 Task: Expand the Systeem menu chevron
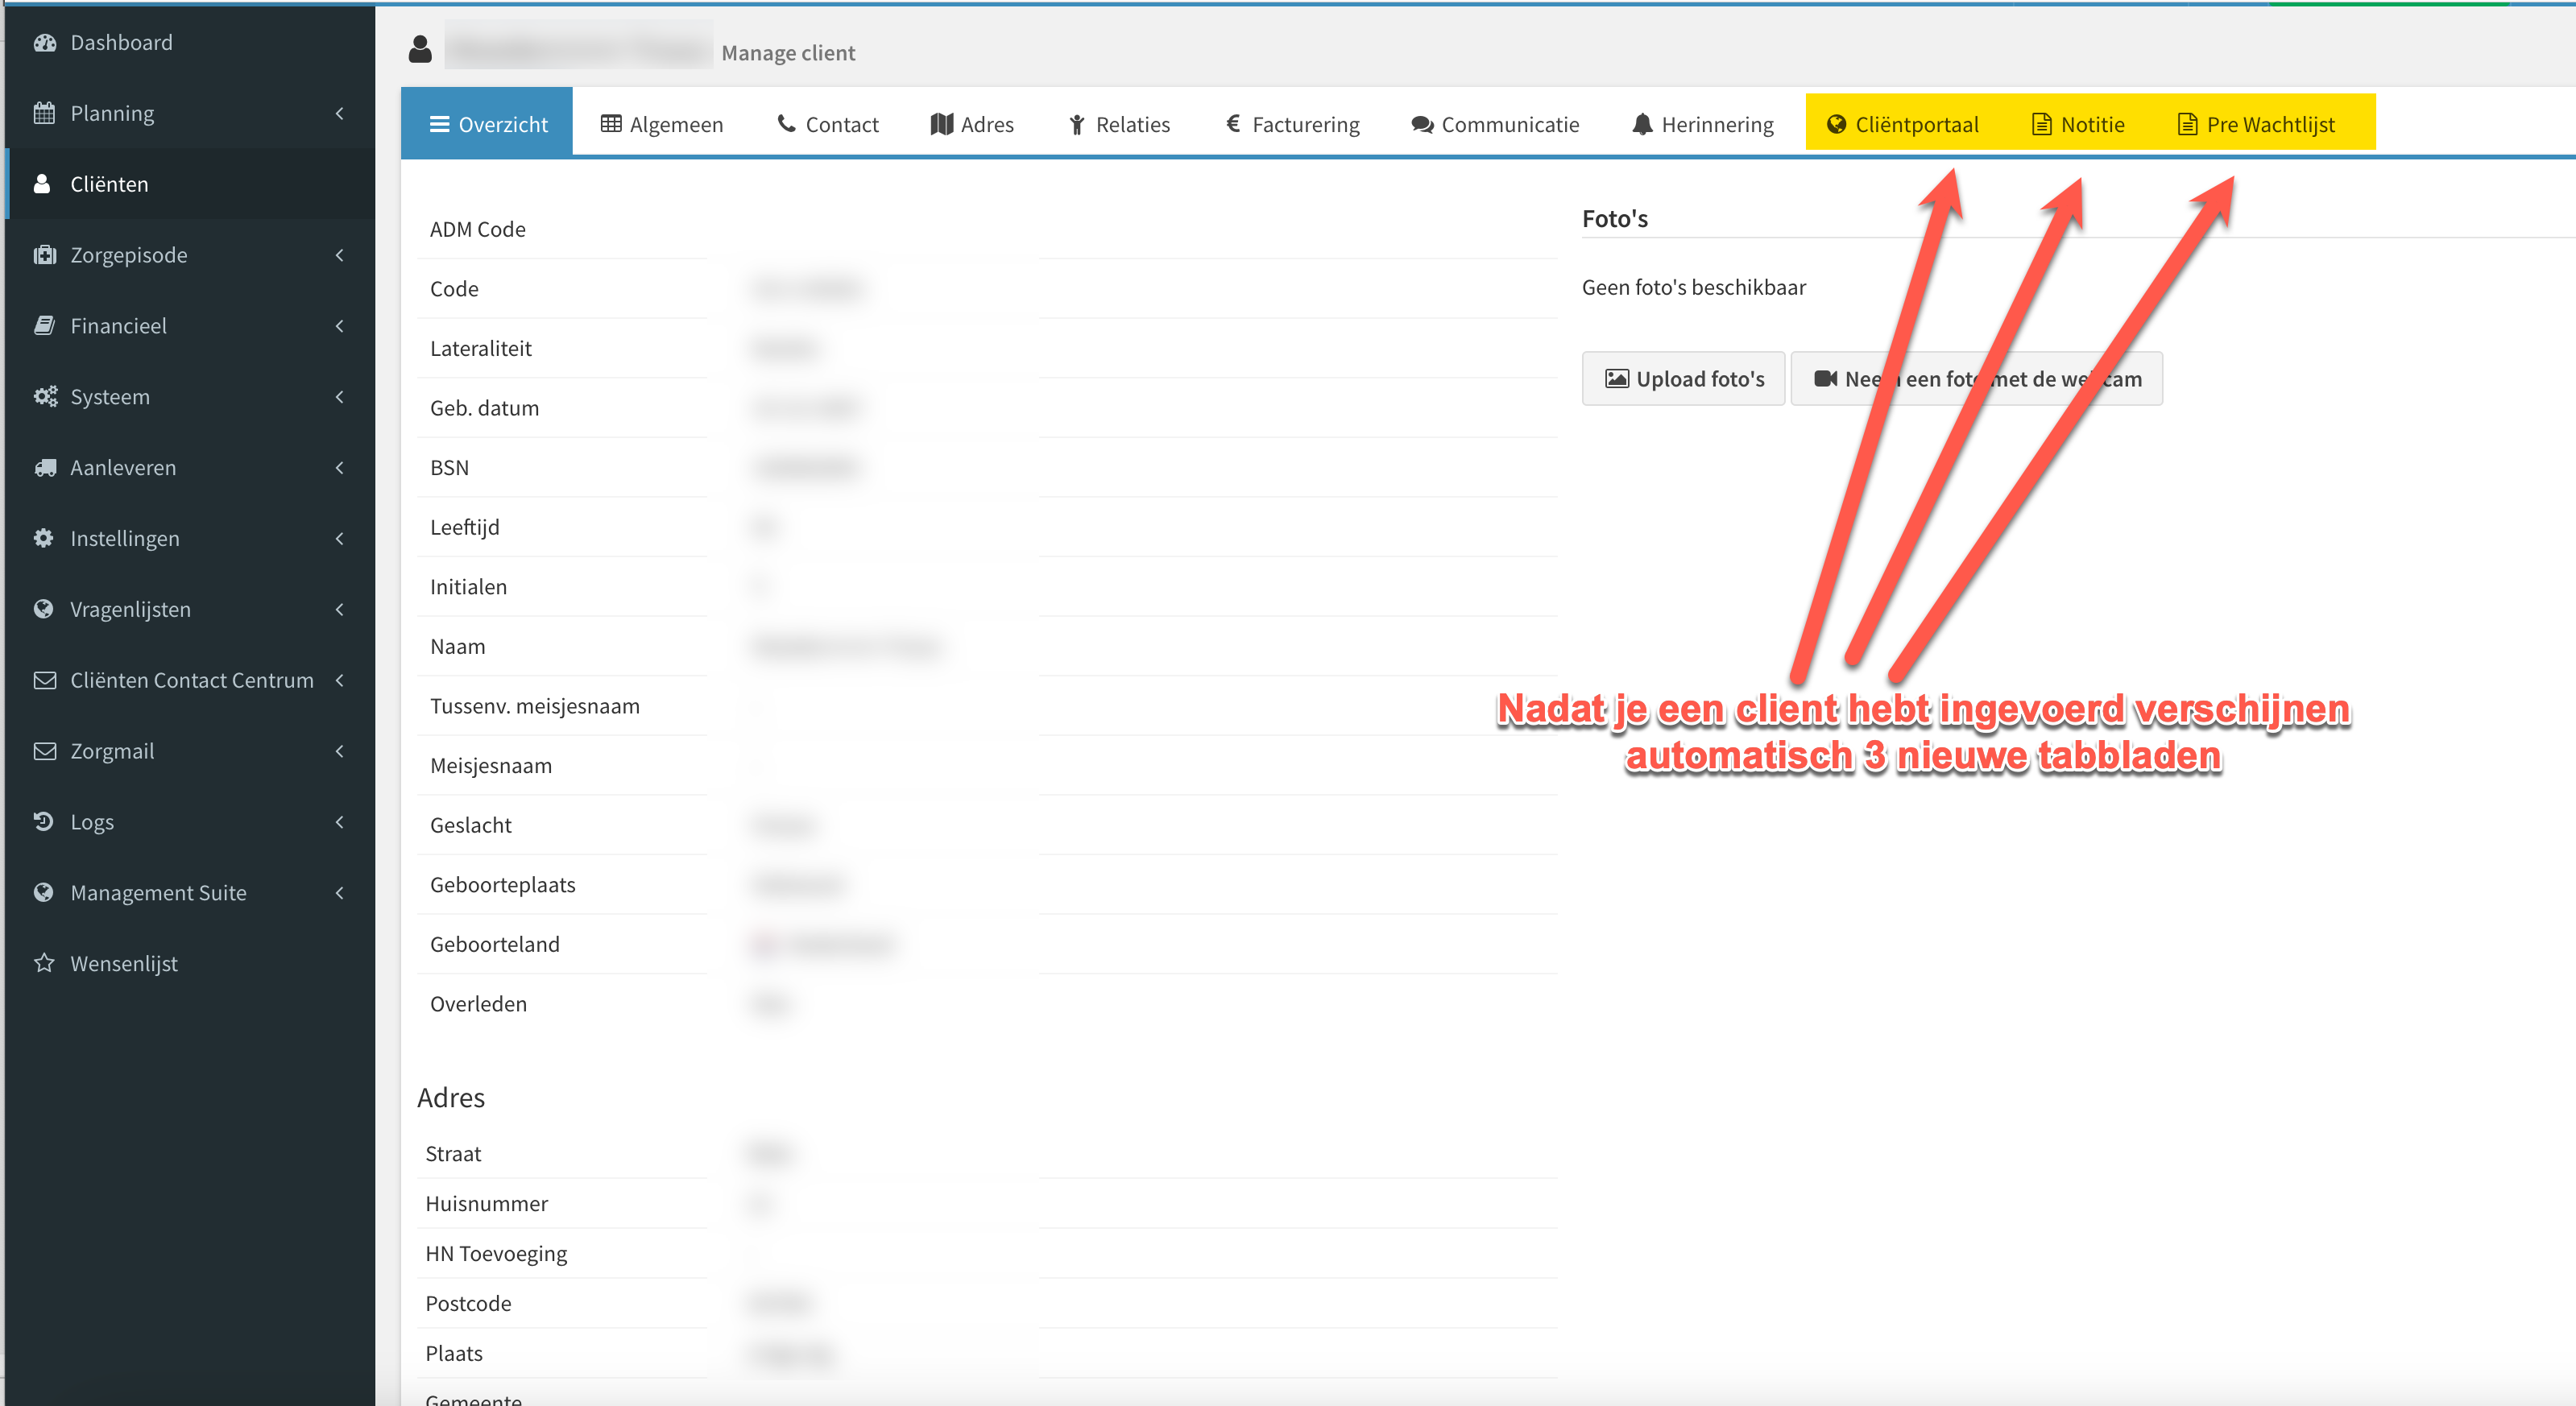tap(340, 396)
